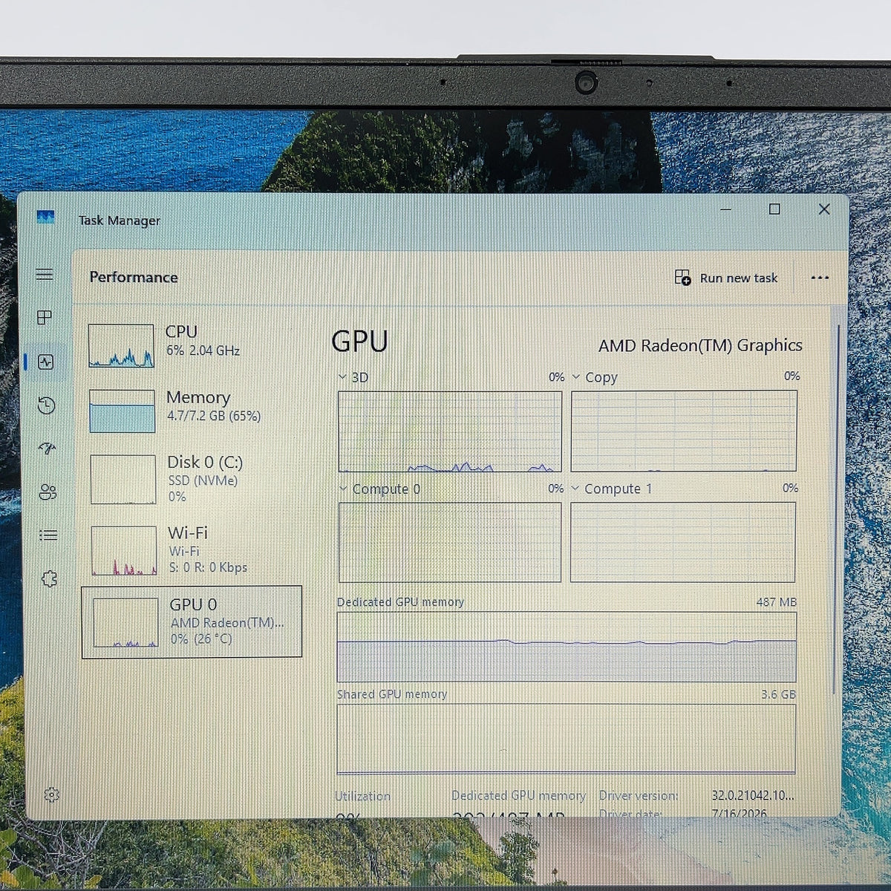Open the Services page icon
This screenshot has height=891, width=891.
49,578
